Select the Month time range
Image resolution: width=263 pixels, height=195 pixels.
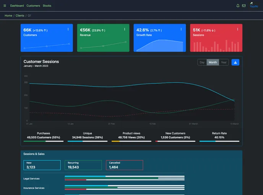tap(213, 62)
